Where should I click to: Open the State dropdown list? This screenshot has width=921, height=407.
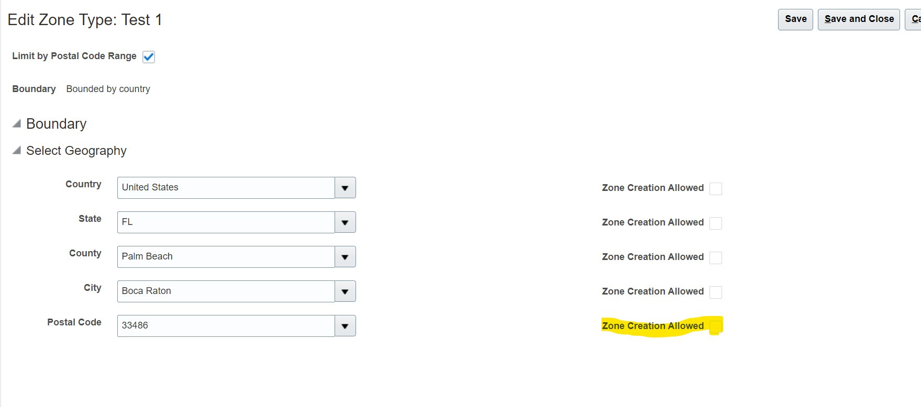point(345,222)
